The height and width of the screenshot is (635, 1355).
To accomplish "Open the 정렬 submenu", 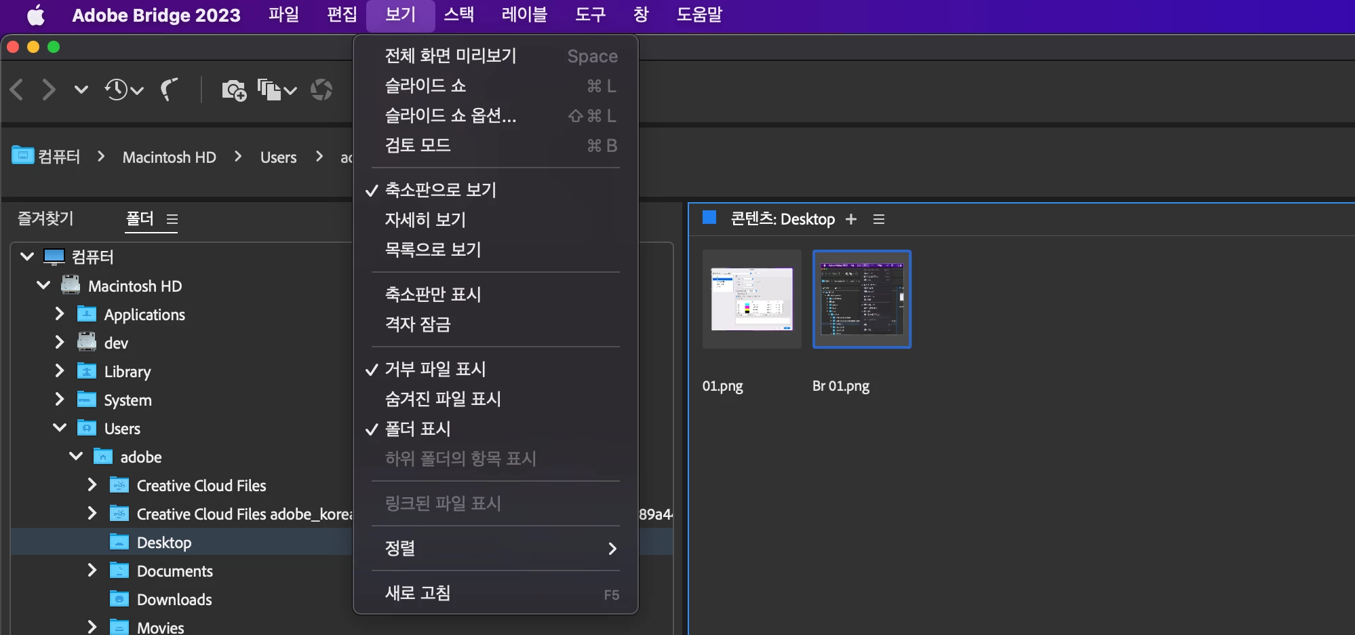I will pyautogui.click(x=496, y=548).
